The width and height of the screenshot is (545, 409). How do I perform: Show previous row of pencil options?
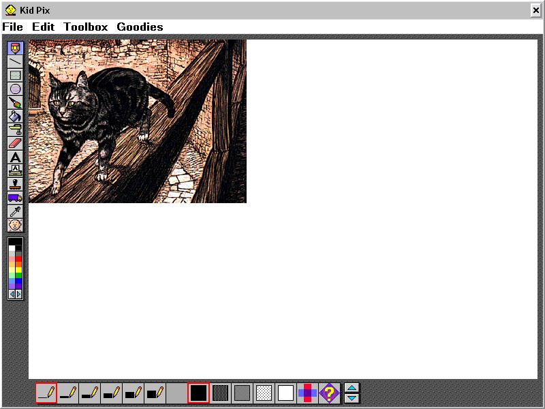coord(352,388)
